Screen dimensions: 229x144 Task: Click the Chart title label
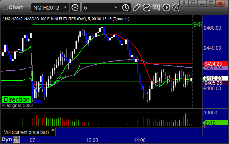coord(16,7)
